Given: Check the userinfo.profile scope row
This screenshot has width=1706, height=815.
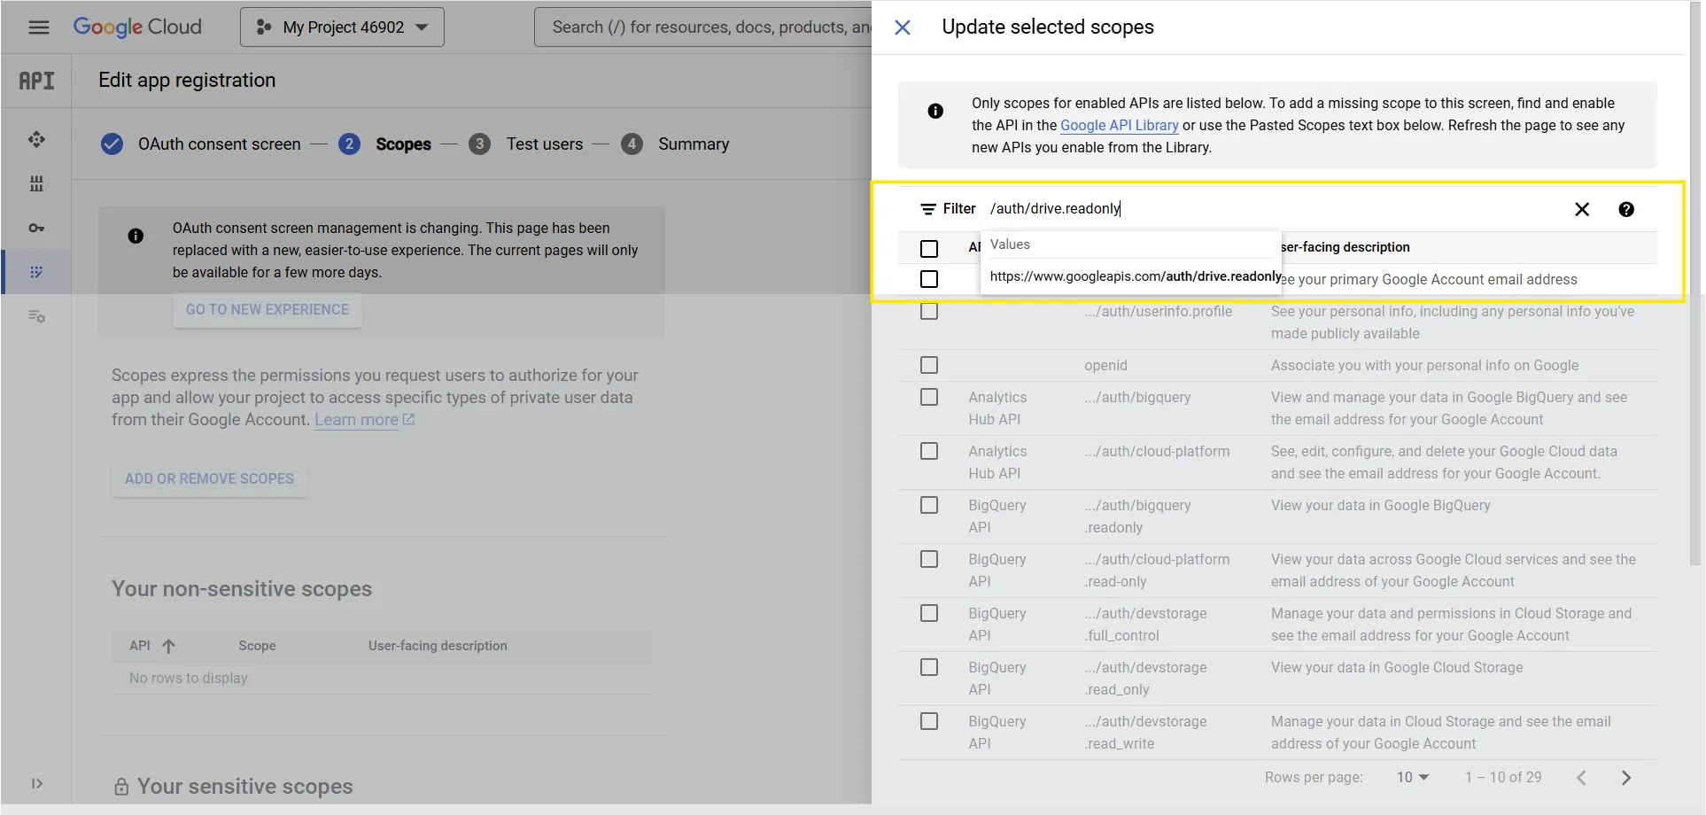Looking at the screenshot, I should (x=929, y=311).
